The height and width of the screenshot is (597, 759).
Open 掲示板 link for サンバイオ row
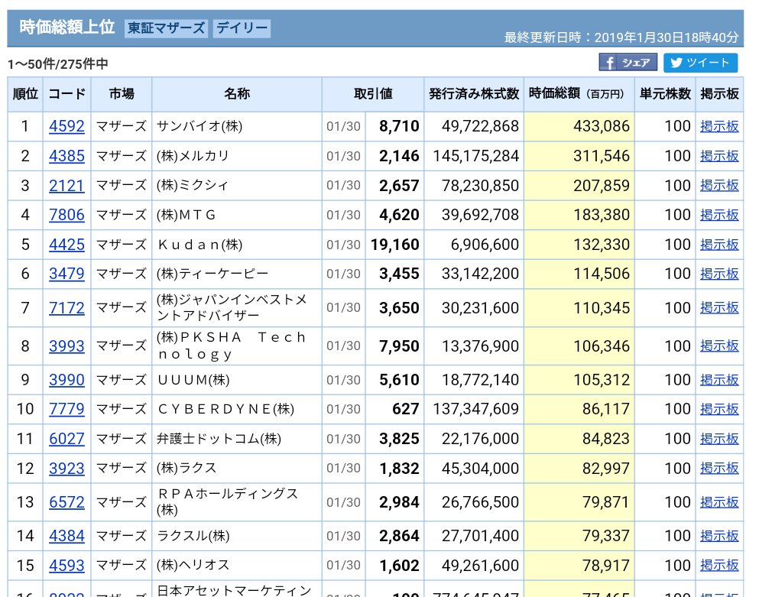(719, 126)
